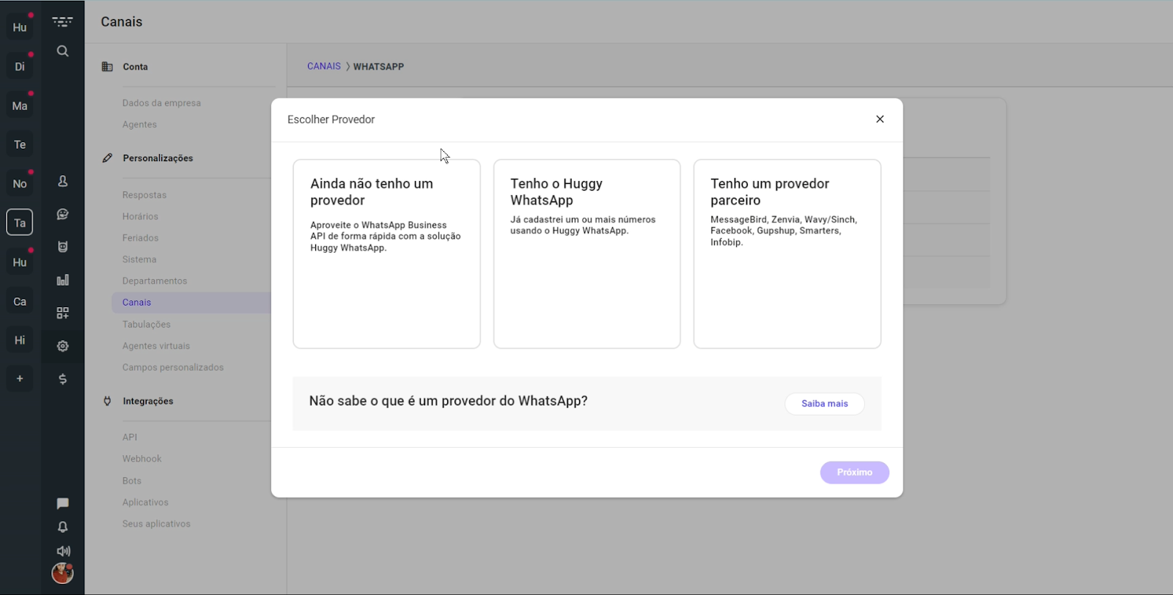The width and height of the screenshot is (1173, 595).
Task: Open Departamentos menu item
Action: 155,281
